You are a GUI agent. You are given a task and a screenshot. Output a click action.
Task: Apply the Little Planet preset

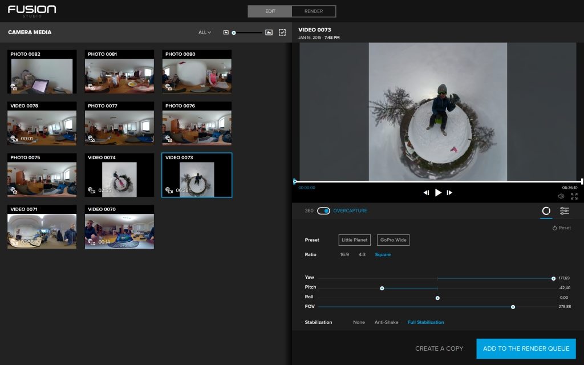[354, 240]
